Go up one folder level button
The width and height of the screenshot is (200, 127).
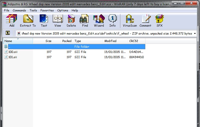(8, 33)
